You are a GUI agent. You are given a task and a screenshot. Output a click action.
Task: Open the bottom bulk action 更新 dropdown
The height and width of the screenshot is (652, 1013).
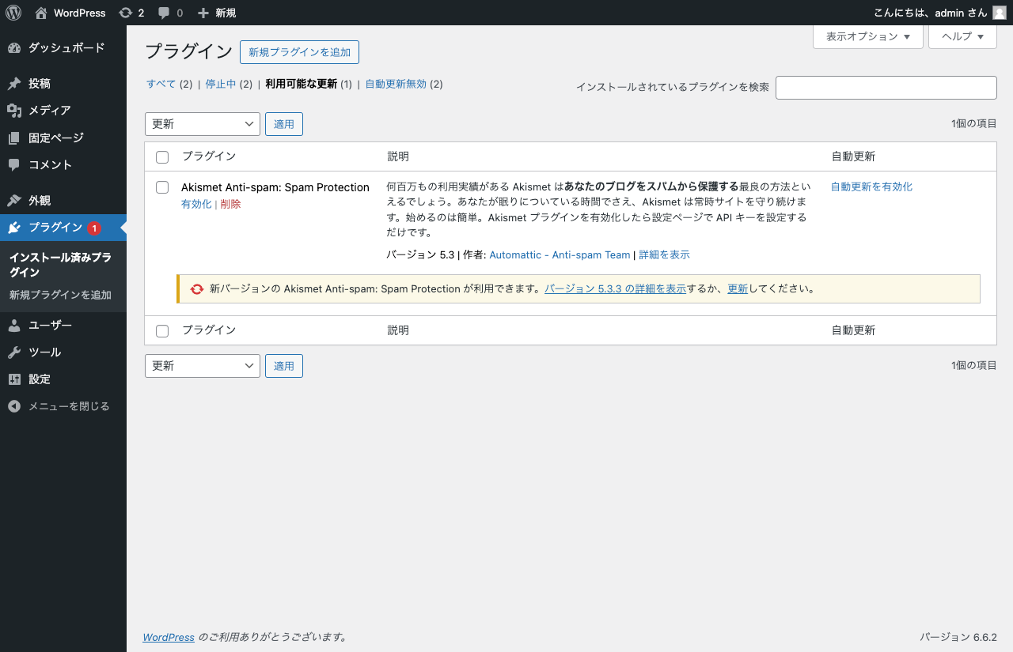point(203,366)
